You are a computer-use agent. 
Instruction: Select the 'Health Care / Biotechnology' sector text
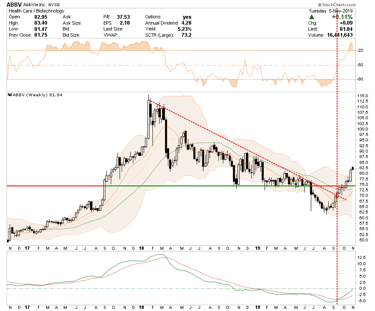pos(37,11)
